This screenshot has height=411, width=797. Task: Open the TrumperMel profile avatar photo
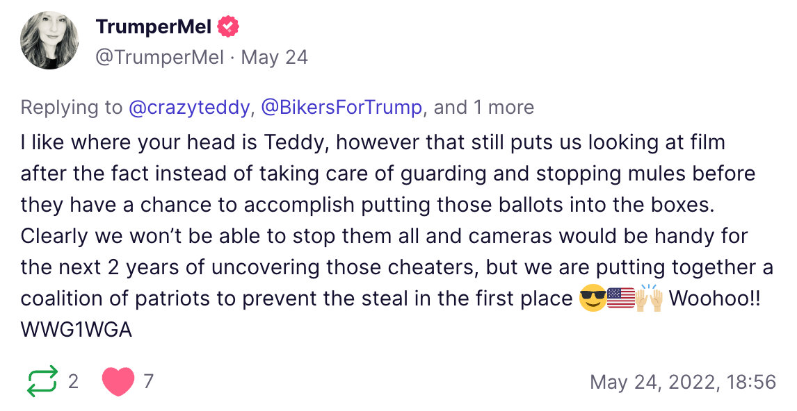49,40
